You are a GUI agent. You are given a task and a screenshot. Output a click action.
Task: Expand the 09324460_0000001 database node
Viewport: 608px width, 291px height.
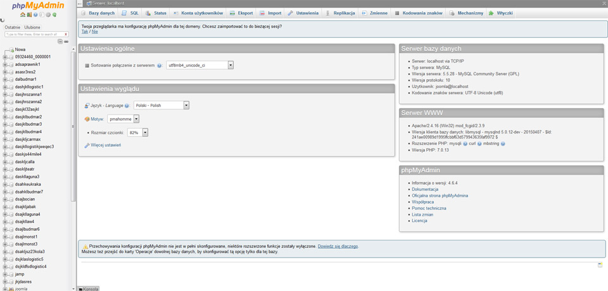(x=5, y=57)
